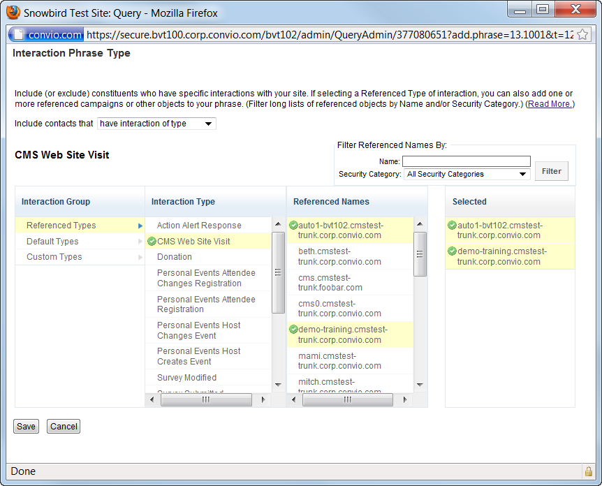Click the URL address bar
The width and height of the screenshot is (602, 486).
[330, 34]
